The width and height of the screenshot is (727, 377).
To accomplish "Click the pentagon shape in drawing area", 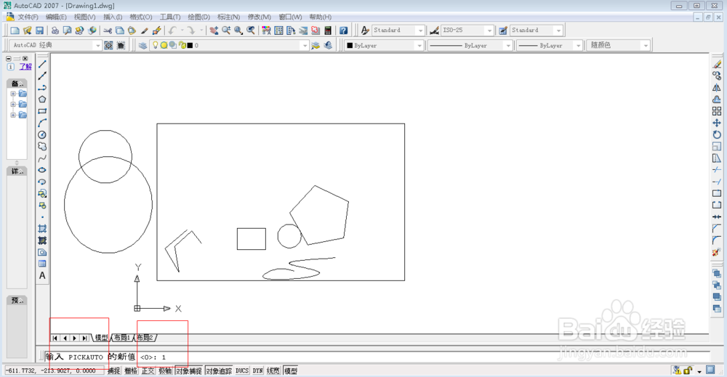I will click(319, 215).
